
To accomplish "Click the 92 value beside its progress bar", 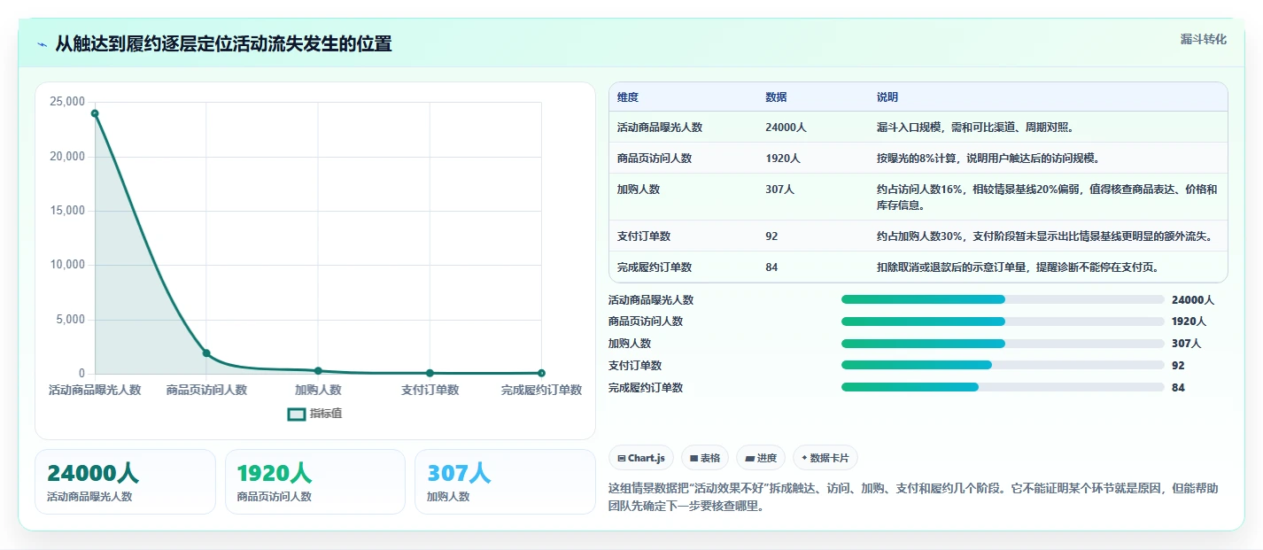I will (1178, 366).
